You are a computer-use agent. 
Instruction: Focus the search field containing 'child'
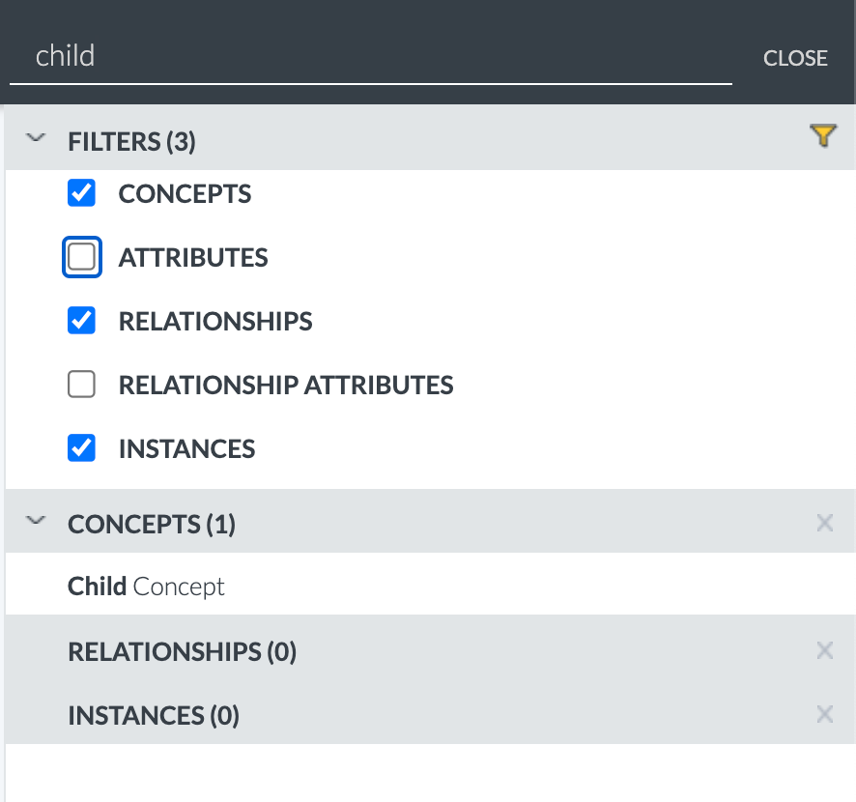[x=371, y=57]
